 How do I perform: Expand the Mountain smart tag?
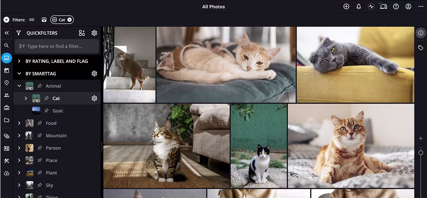19,136
